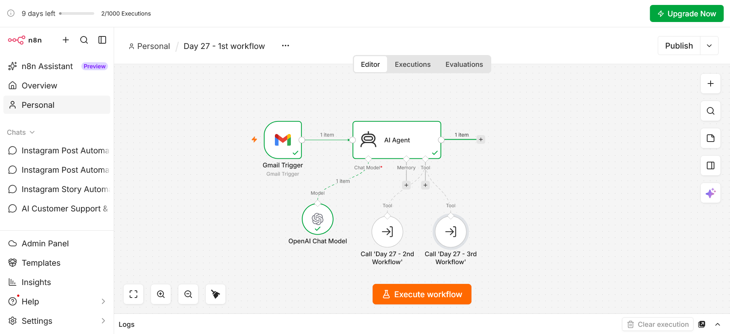
Task: Select the Editor tab
Action: point(370,65)
